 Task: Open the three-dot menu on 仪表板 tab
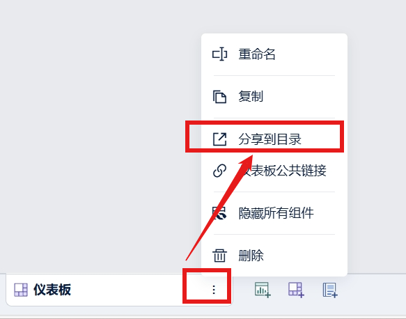[214, 290]
